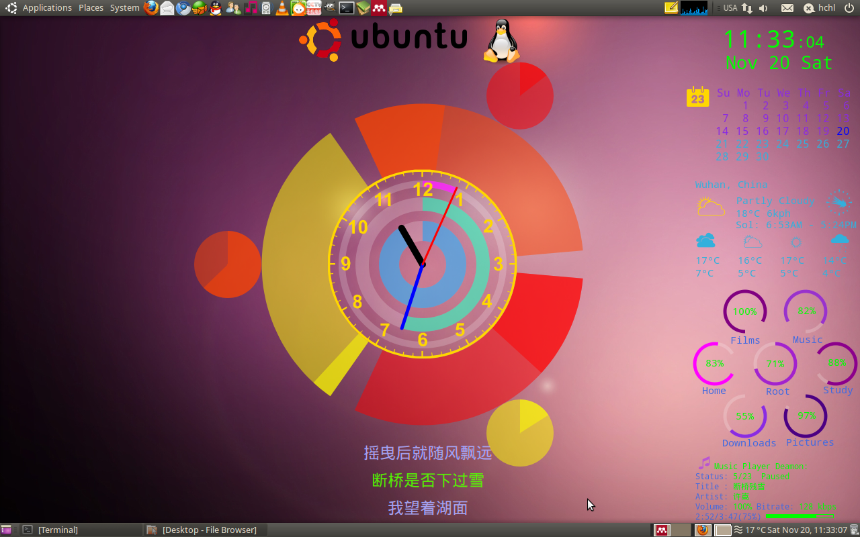The image size is (860, 537).
Task: Click the Music 82% disk usage ring
Action: tap(806, 311)
